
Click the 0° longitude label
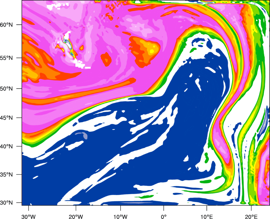(164, 217)
